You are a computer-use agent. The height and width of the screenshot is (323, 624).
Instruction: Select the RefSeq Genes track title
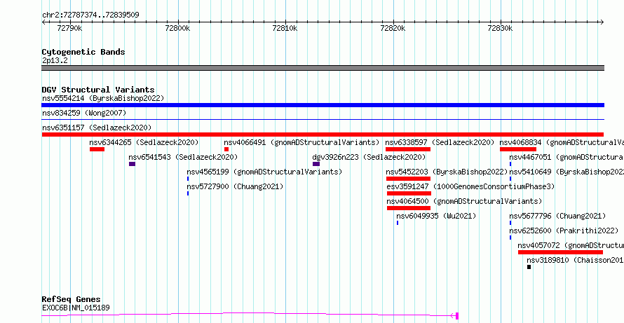(72, 300)
